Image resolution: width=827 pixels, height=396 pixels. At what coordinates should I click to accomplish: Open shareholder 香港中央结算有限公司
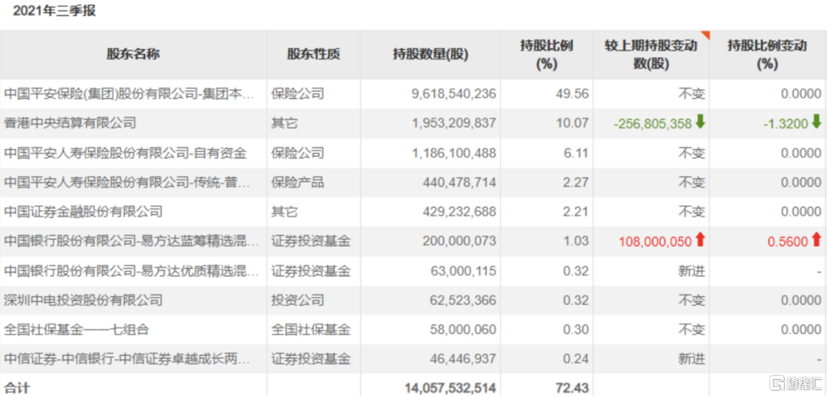pos(70,123)
